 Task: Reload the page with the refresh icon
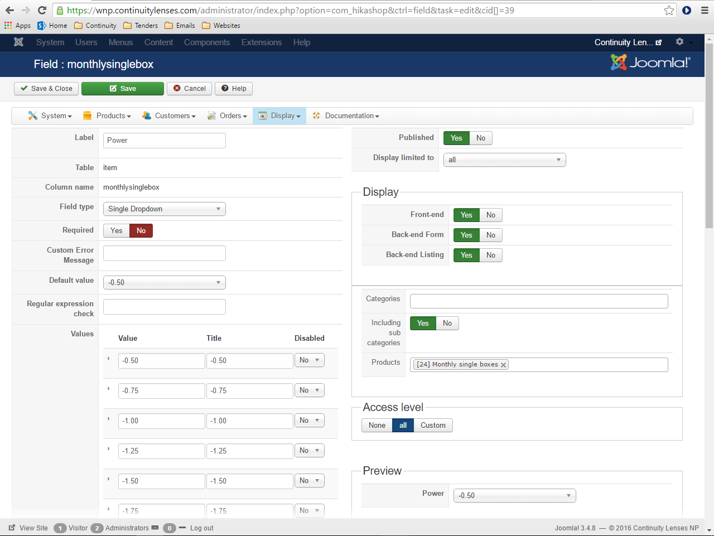coord(42,10)
